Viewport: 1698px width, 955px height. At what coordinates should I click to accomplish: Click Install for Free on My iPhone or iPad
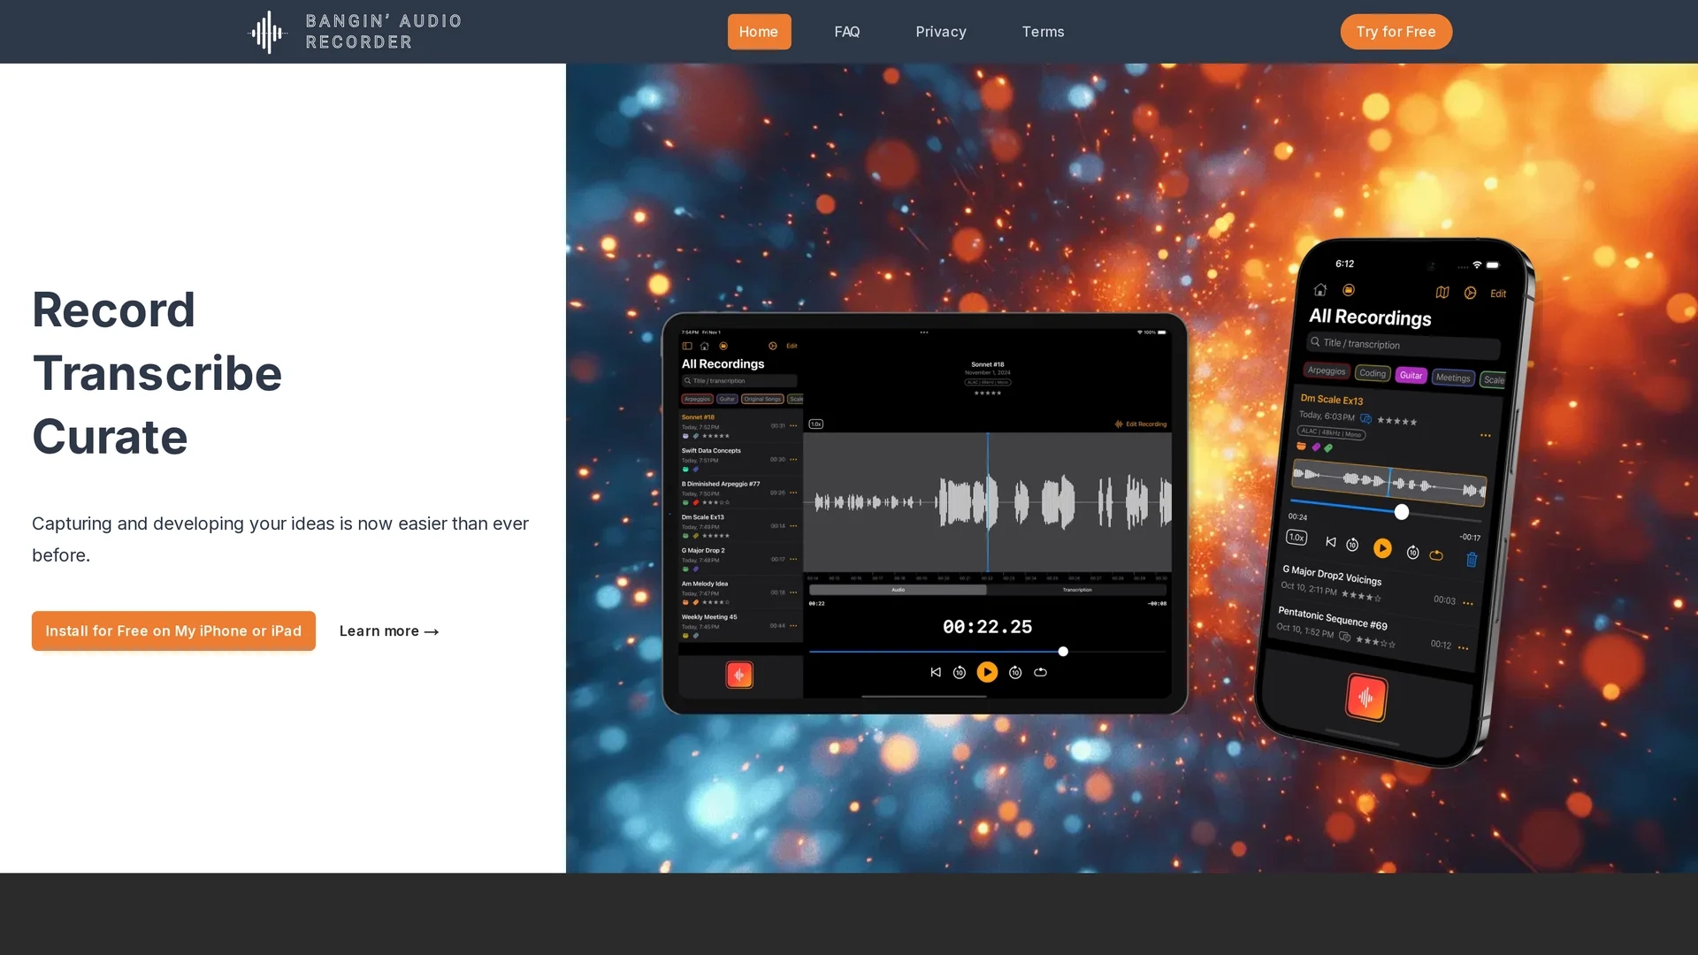coord(173,630)
